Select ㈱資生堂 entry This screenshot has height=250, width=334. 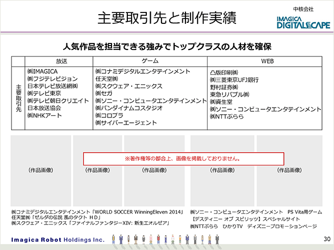(x=221, y=102)
